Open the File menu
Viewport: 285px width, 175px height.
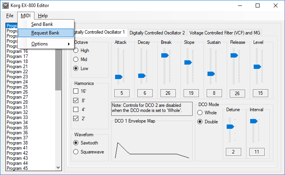click(10, 16)
